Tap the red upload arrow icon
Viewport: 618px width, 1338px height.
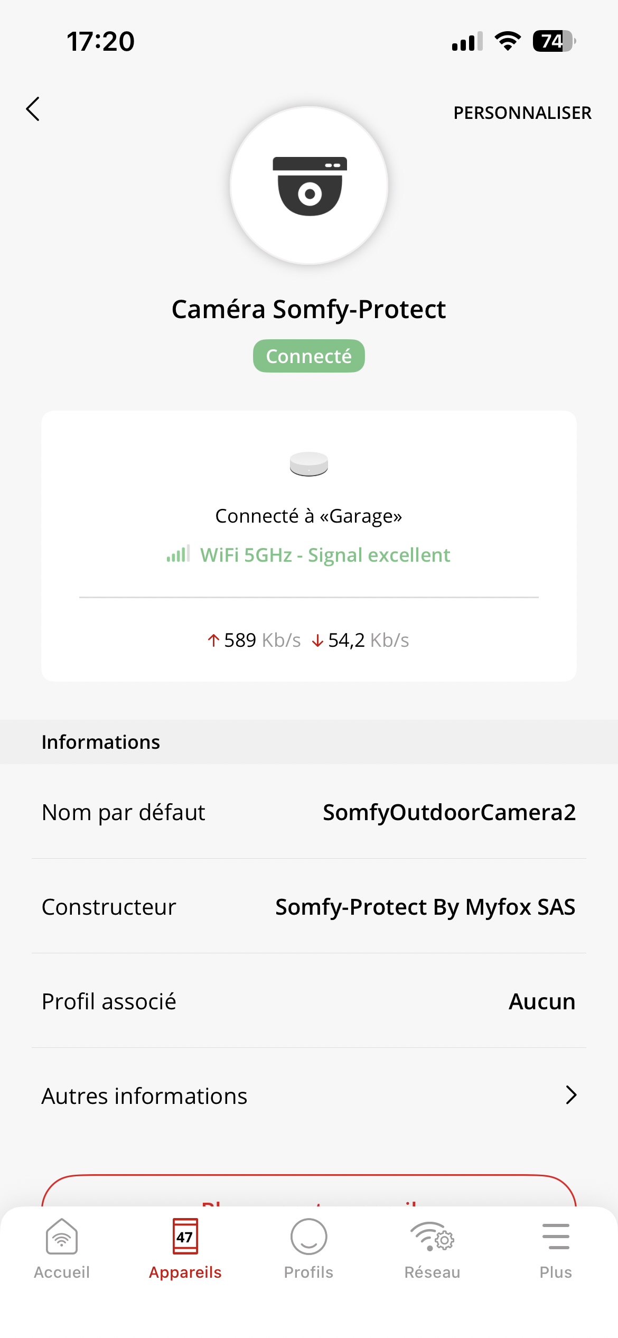tap(213, 640)
